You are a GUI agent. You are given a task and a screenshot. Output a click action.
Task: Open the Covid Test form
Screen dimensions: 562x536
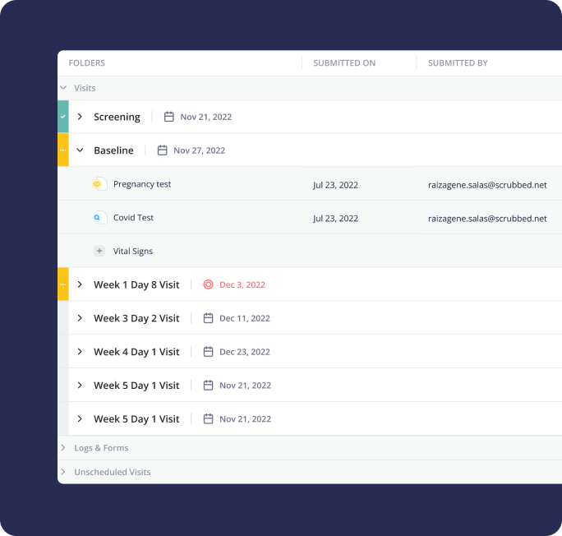pyautogui.click(x=133, y=218)
